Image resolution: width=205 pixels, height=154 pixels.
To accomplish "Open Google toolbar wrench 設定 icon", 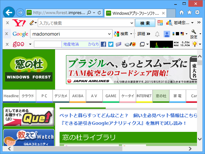I will click(193, 34).
